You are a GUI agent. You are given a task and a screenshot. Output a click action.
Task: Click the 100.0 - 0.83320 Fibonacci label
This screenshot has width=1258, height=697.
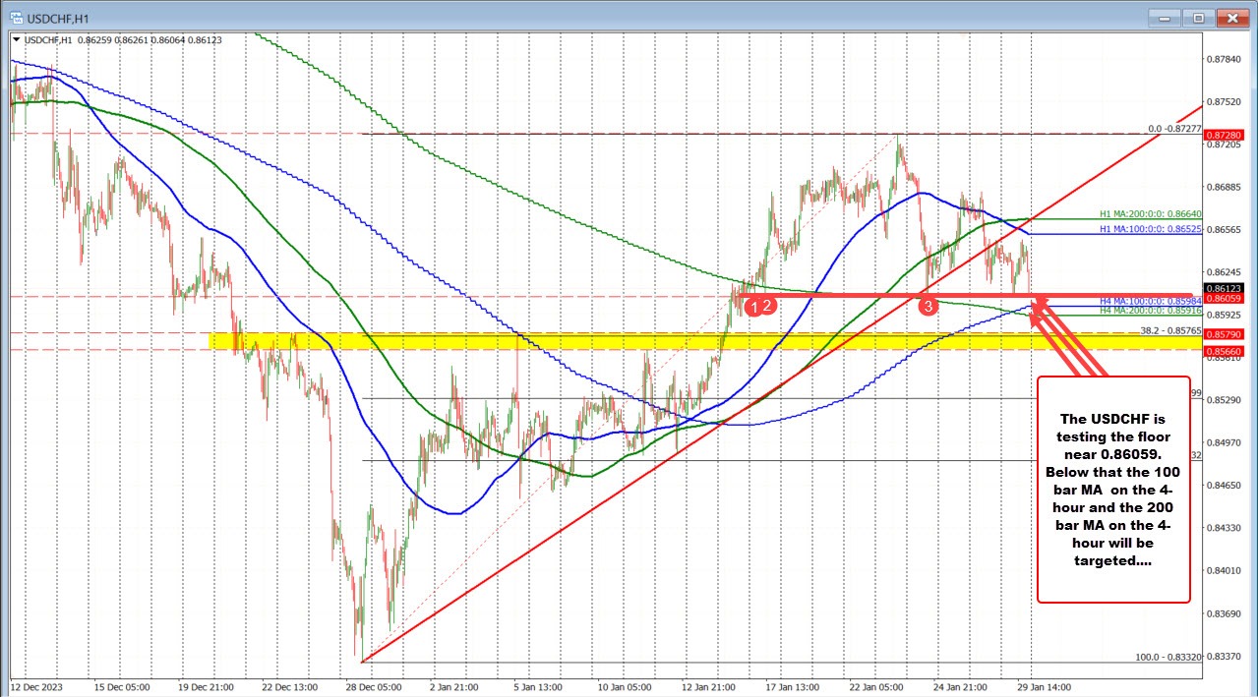coord(1170,656)
